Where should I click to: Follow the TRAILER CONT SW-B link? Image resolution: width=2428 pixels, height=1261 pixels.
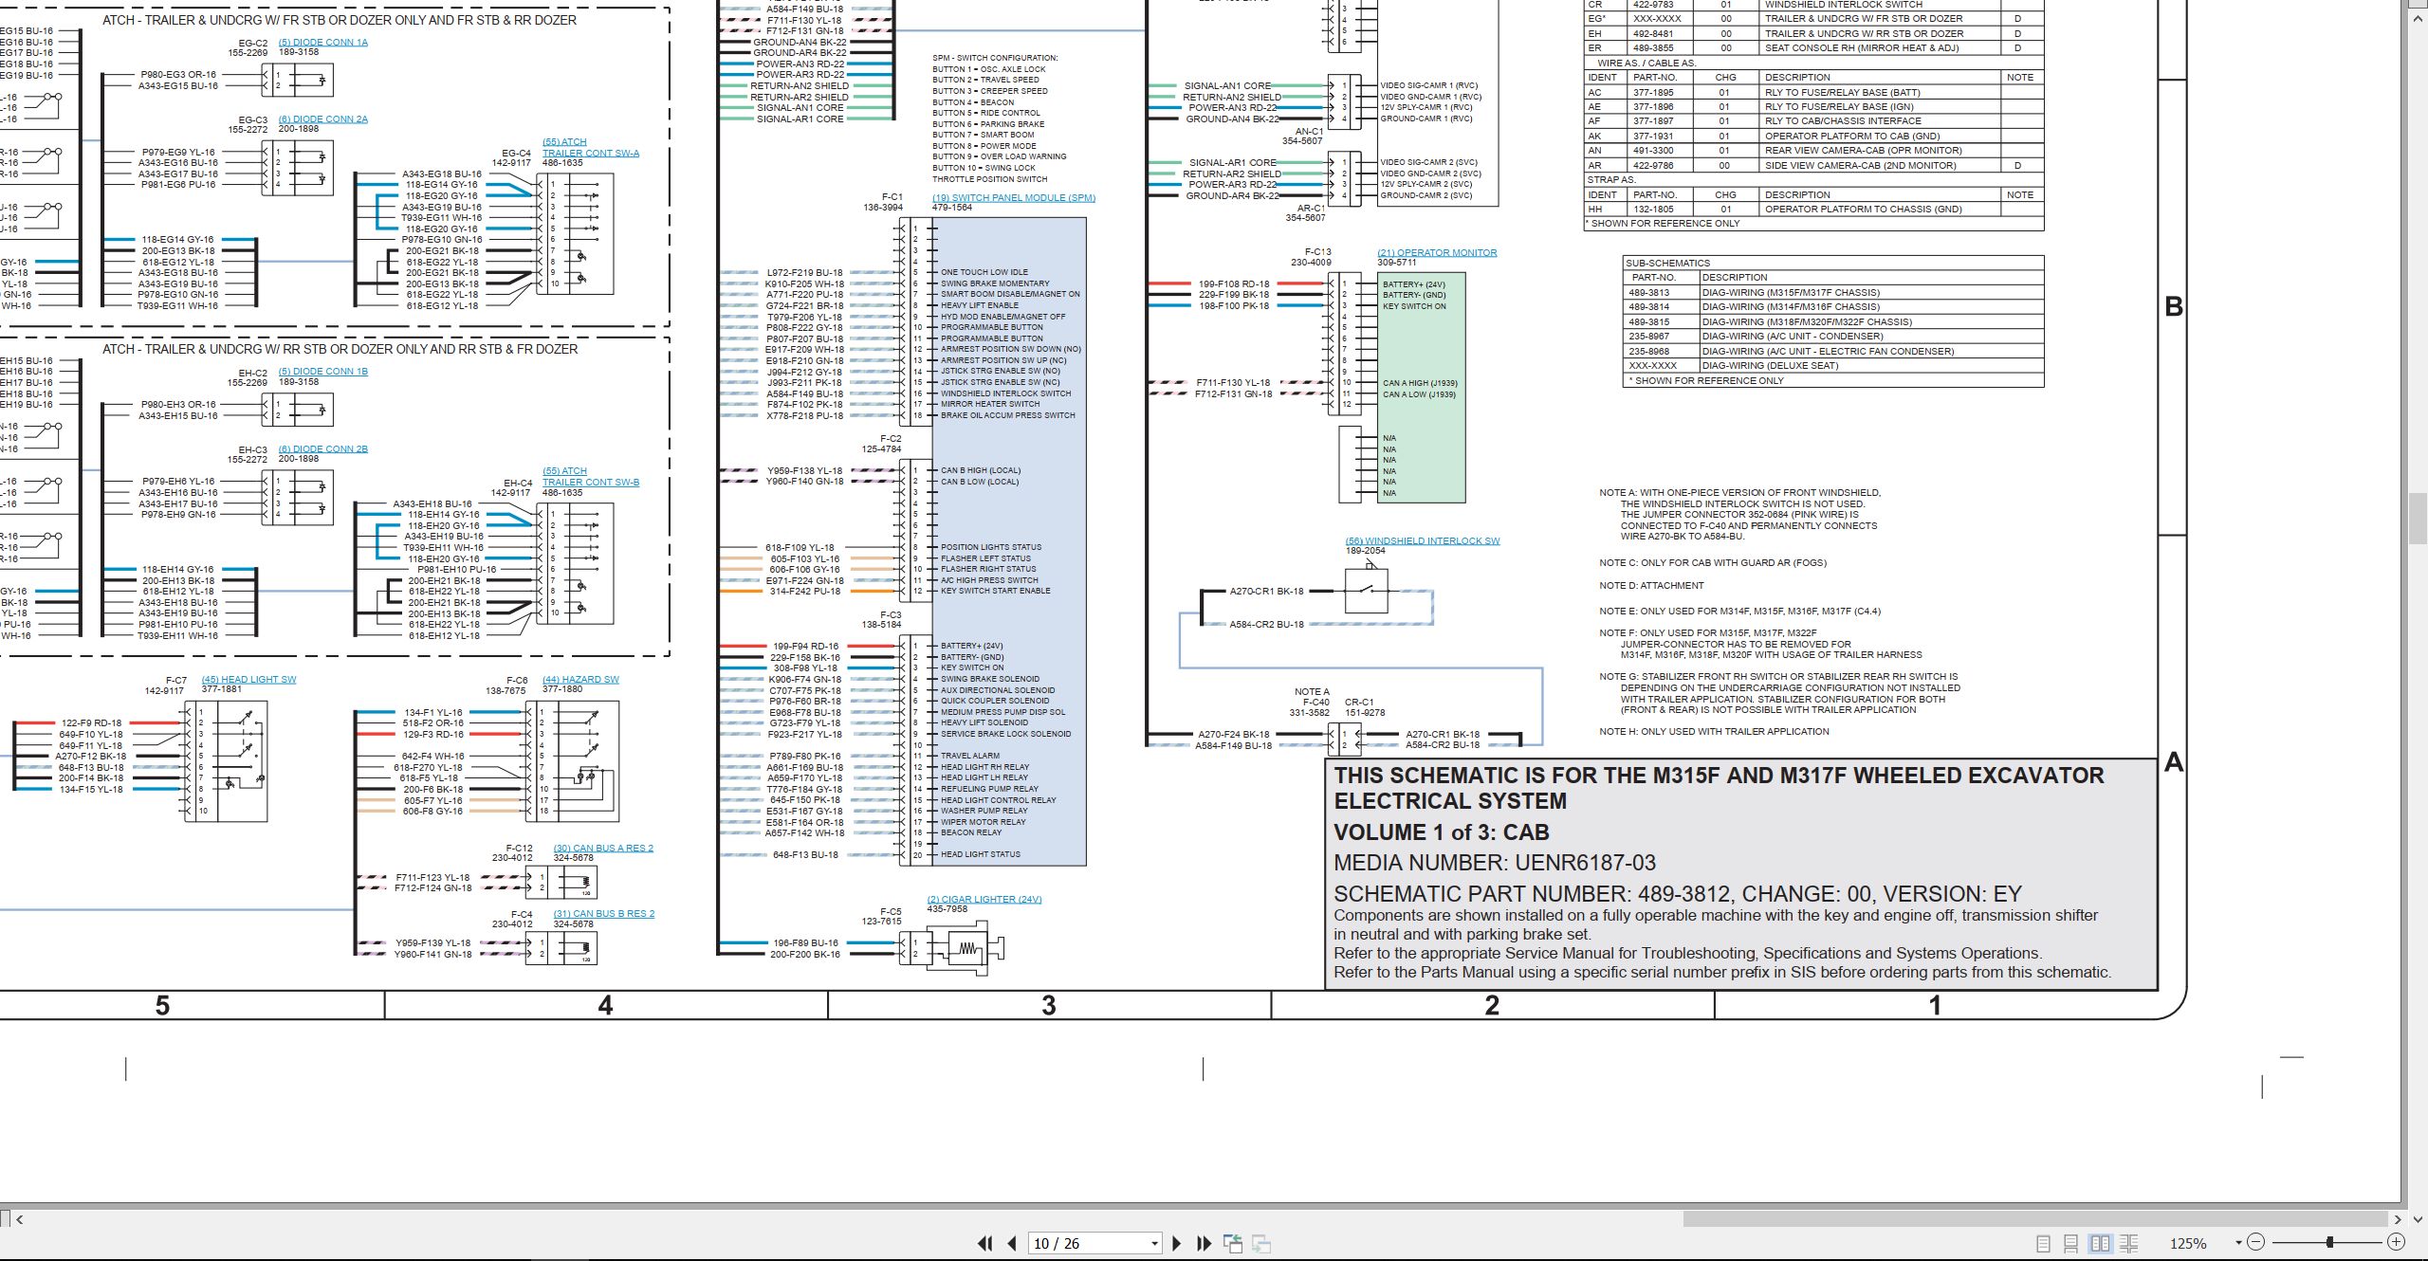coord(591,483)
